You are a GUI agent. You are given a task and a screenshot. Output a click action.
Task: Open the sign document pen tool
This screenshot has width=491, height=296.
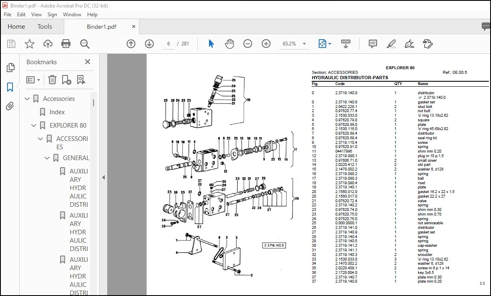point(409,44)
